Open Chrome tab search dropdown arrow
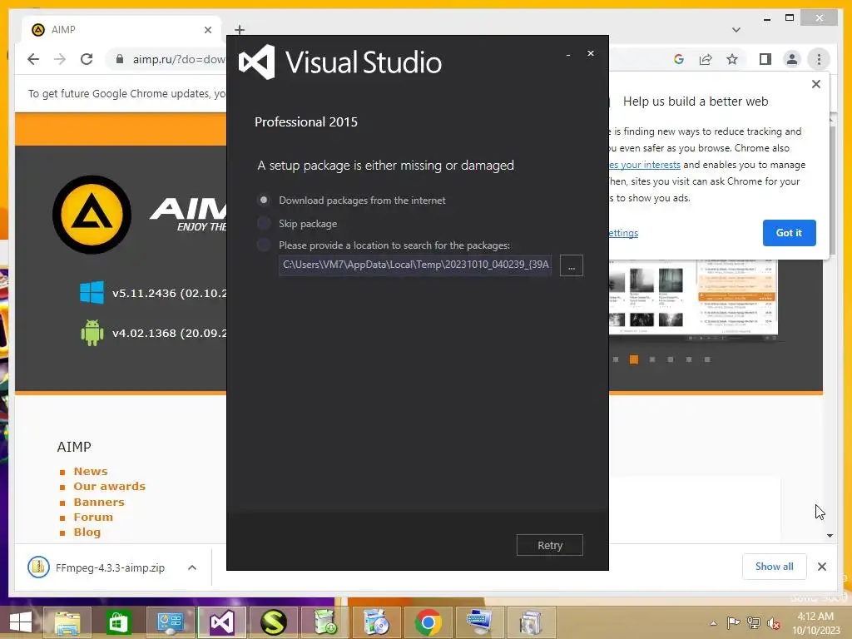Viewport: 852px width, 639px height. coord(736,29)
